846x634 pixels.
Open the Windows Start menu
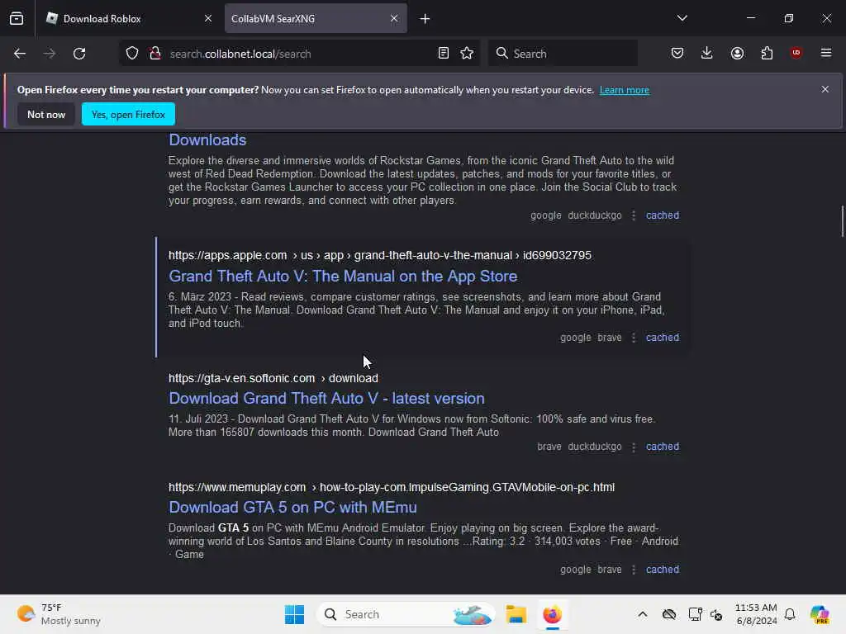pyautogui.click(x=294, y=614)
